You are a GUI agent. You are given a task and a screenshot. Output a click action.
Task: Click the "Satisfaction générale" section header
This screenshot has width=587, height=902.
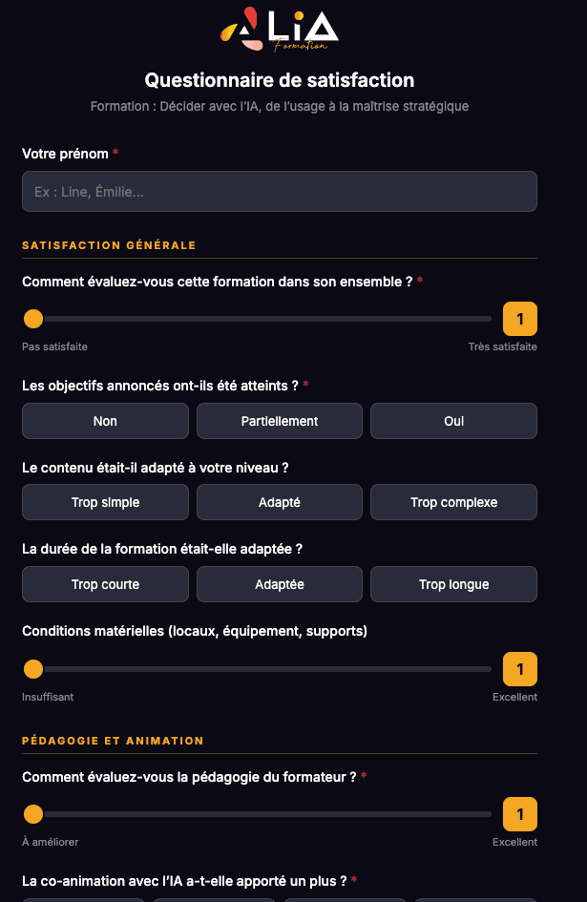(x=108, y=245)
